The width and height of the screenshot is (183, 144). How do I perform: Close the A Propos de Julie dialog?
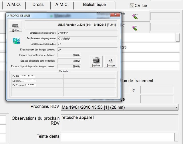(x=115, y=15)
